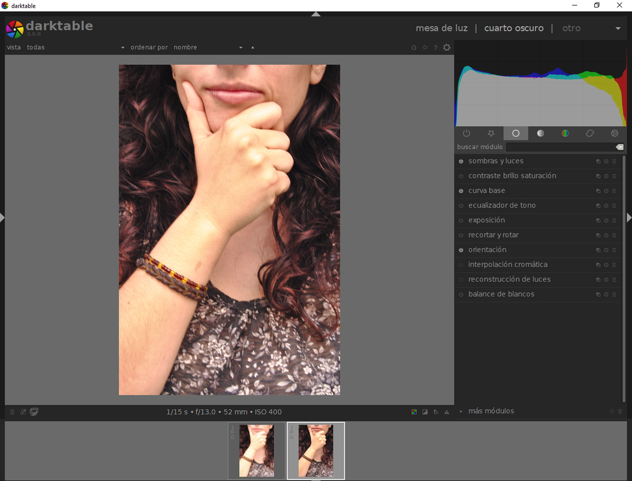This screenshot has width=632, height=481.
Task: Show only active modules group
Action: click(x=466, y=134)
